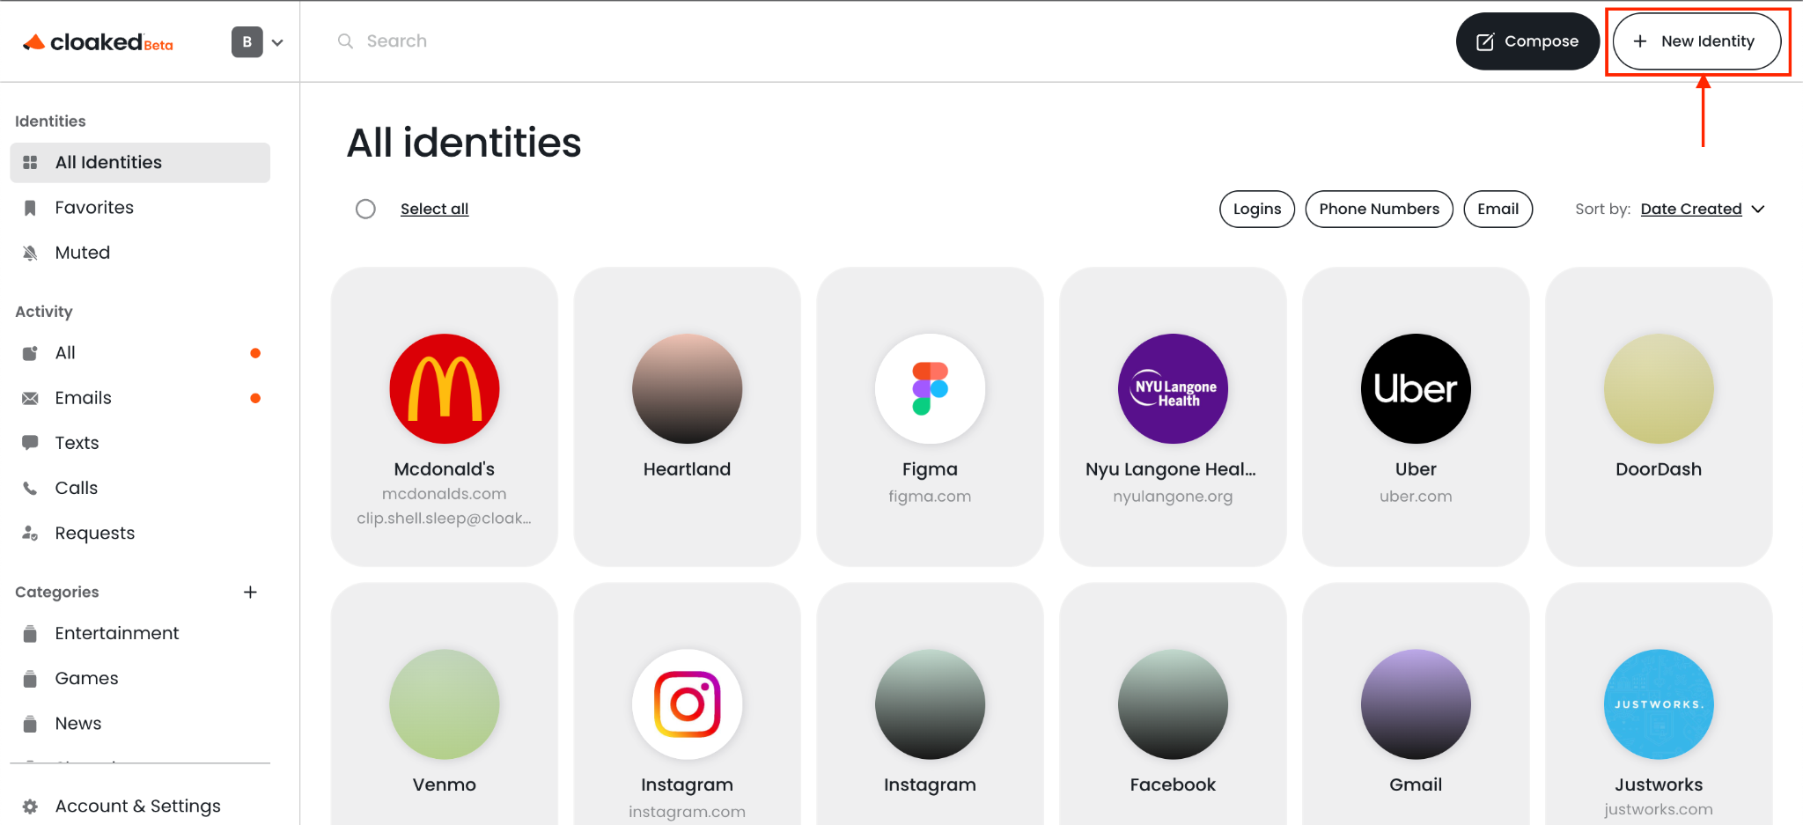Click the Compose button
The height and width of the screenshot is (825, 1803).
1527,41
